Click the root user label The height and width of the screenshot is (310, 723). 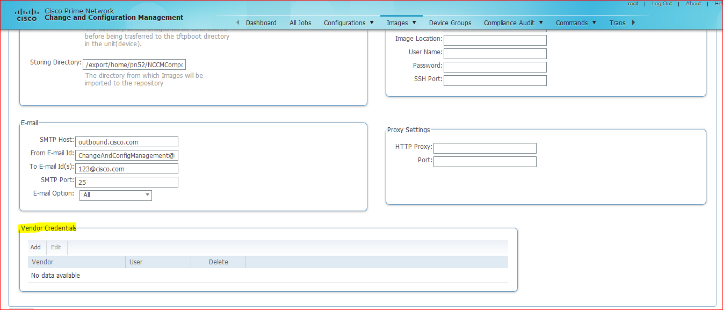tap(633, 3)
